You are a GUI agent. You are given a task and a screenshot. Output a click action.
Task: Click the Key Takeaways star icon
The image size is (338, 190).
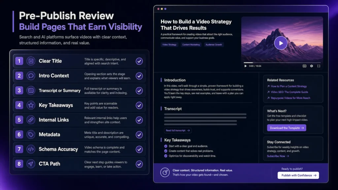pos(31,105)
